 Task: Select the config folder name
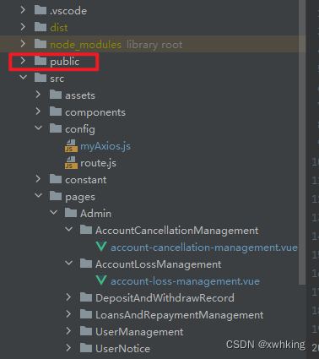(x=80, y=129)
